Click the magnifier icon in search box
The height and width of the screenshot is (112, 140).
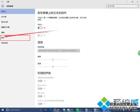tap(137, 6)
